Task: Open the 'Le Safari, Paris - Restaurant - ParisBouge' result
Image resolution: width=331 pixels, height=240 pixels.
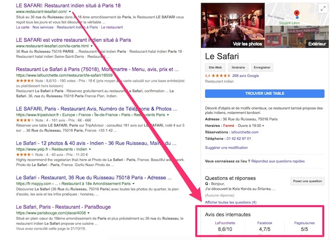Action: 63,207
